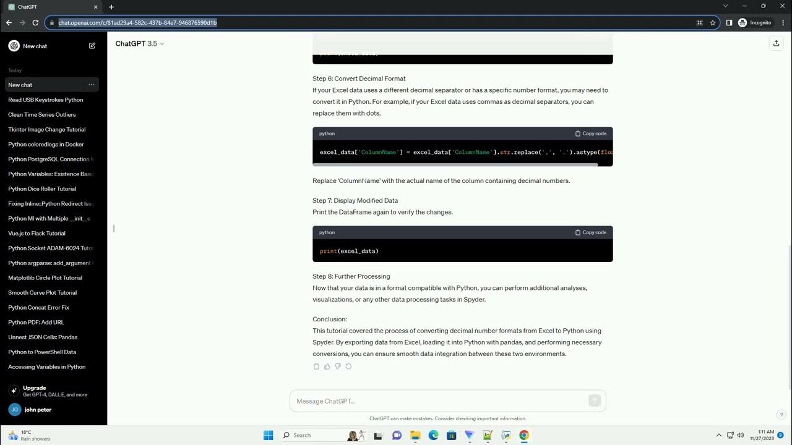Copy code of print(excel_data) snippet
The width and height of the screenshot is (792, 445).
(591, 232)
